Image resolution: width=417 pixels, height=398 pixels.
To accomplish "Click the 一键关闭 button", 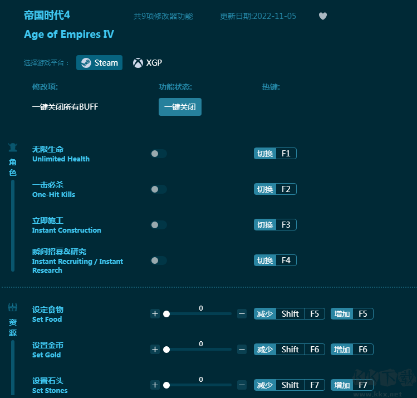I will (x=180, y=107).
